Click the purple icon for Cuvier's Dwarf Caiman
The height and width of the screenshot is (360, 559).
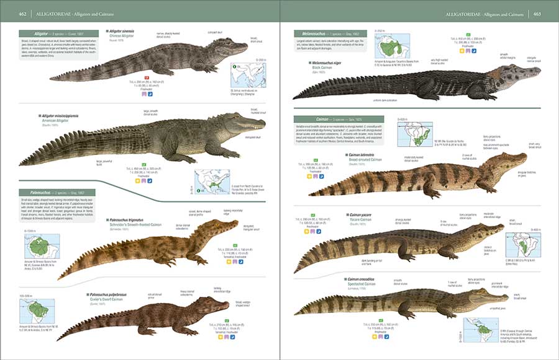point(226,337)
